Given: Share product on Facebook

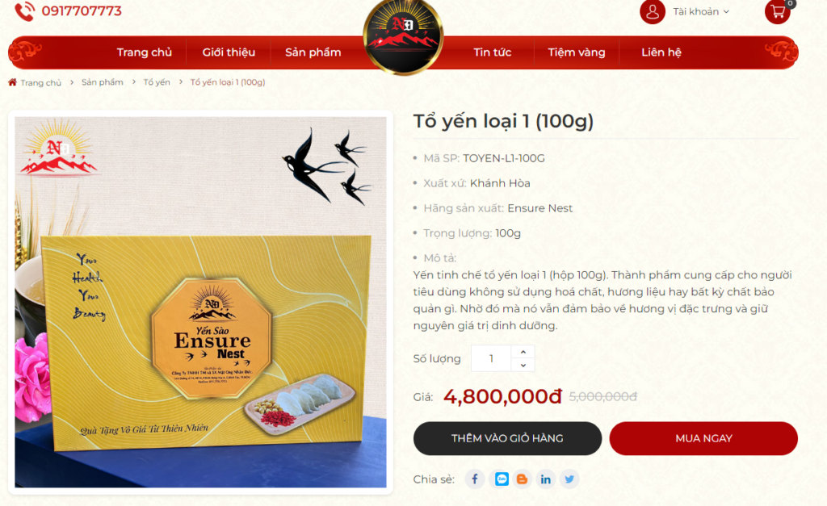Looking at the screenshot, I should point(475,479).
